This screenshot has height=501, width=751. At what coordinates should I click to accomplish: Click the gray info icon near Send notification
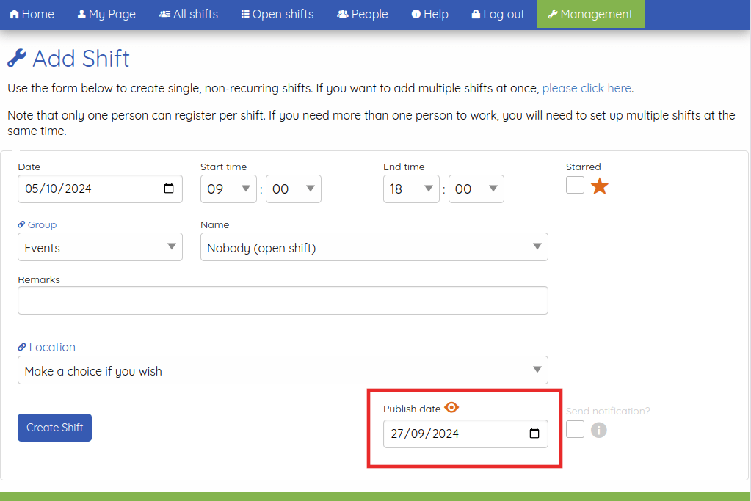[598, 430]
